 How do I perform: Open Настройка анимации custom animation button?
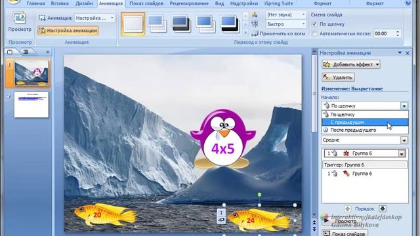[68, 31]
